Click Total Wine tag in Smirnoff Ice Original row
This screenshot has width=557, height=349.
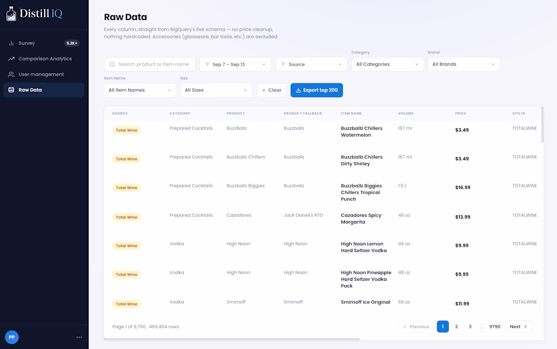[127, 304]
